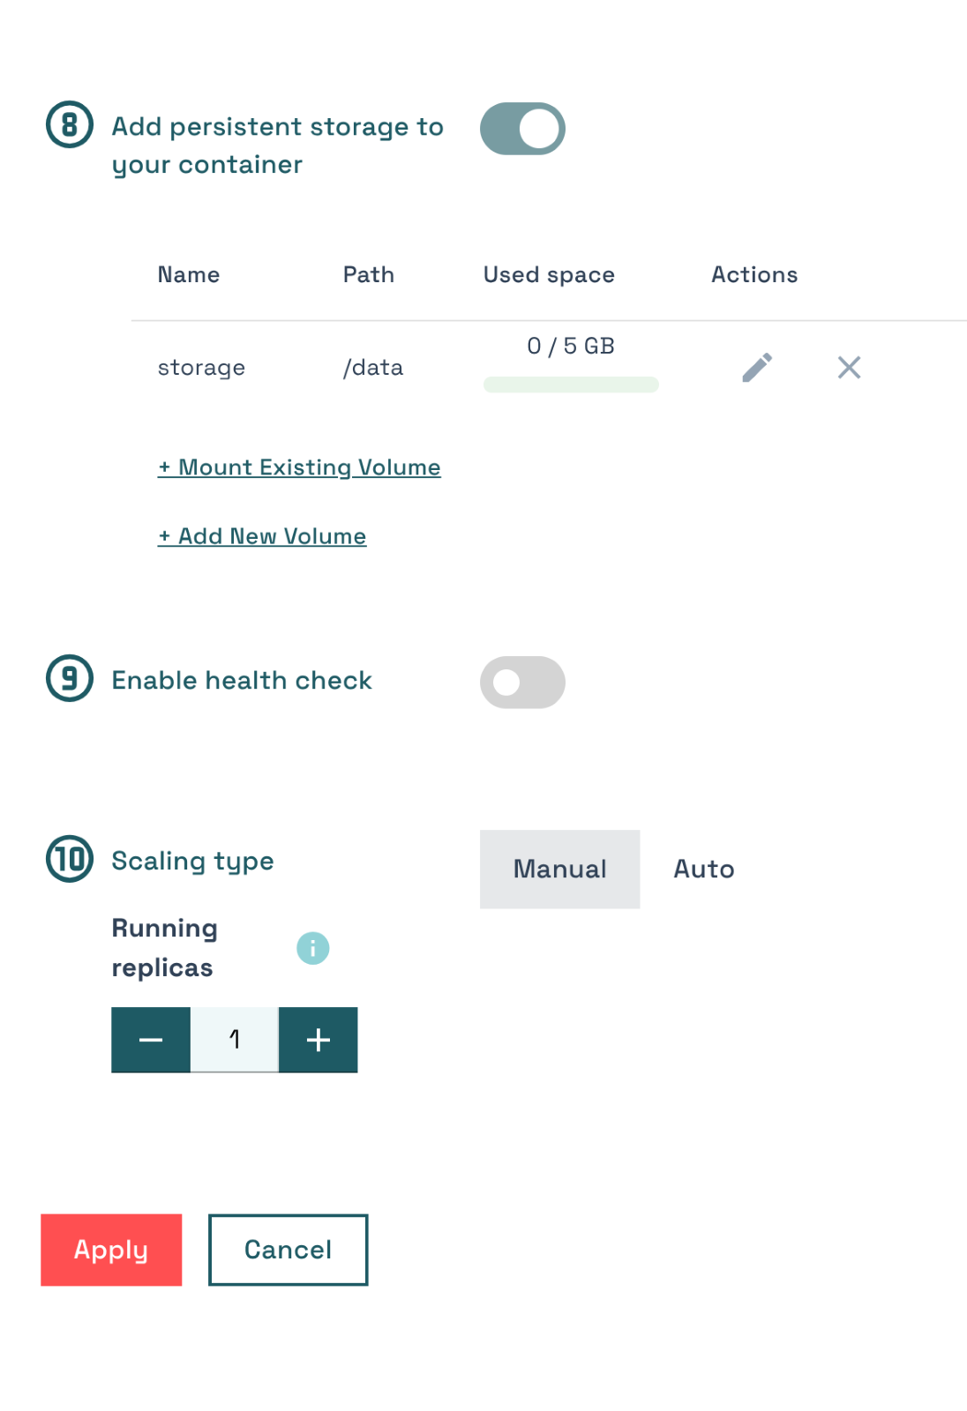Screen dimensions: 967x1411
Task: Increase running replicas with plus button
Action: coord(319,1040)
